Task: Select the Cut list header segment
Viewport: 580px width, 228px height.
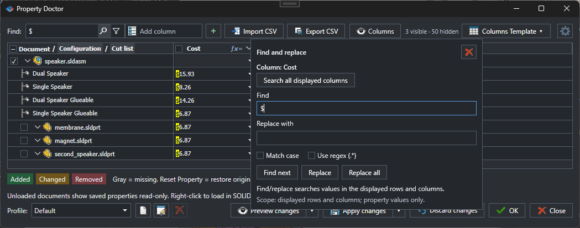Action: click(123, 49)
